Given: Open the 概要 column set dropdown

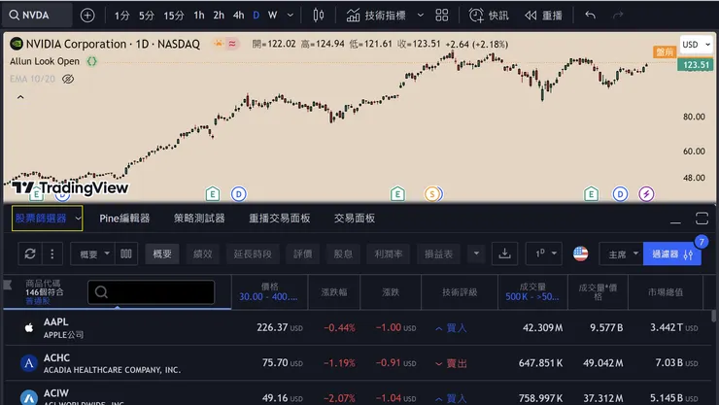Looking at the screenshot, I should (92, 253).
